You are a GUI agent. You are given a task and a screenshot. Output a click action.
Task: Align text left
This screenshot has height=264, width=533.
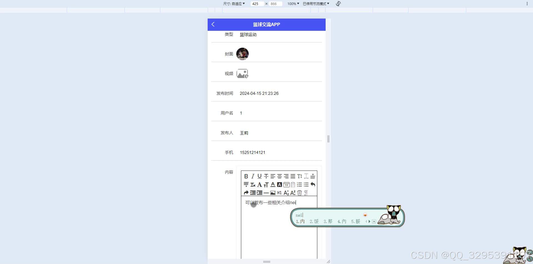pos(273,176)
